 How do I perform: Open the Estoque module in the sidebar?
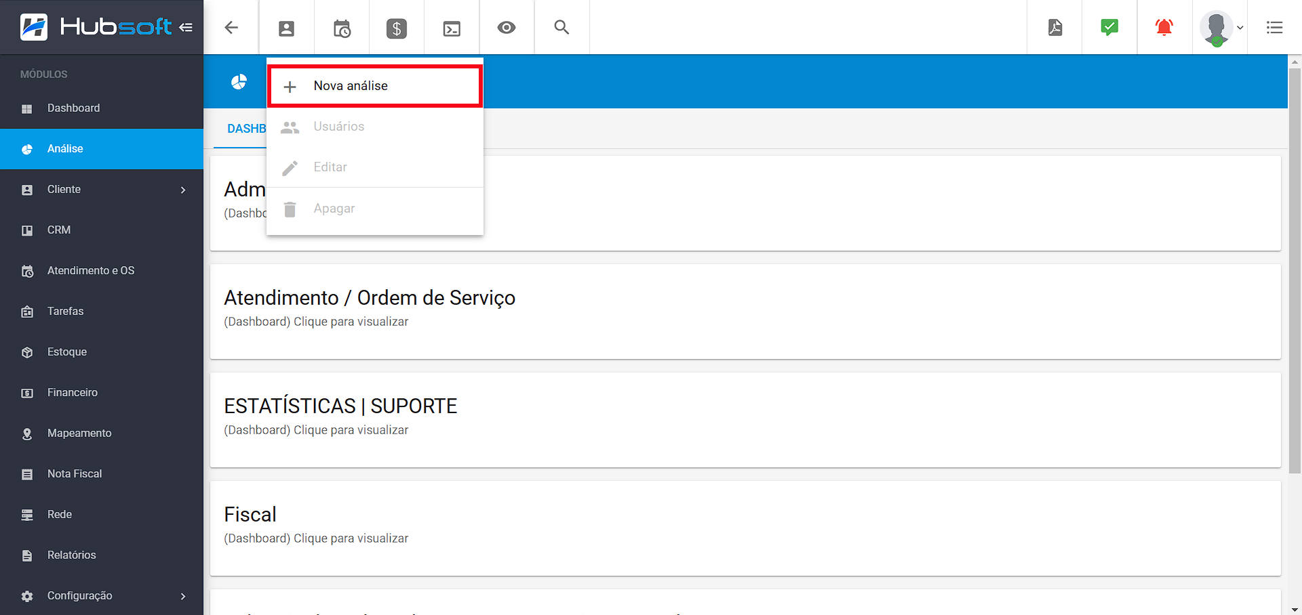coord(102,352)
